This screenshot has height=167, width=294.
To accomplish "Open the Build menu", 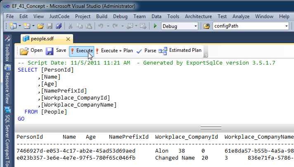I will click(102, 16).
